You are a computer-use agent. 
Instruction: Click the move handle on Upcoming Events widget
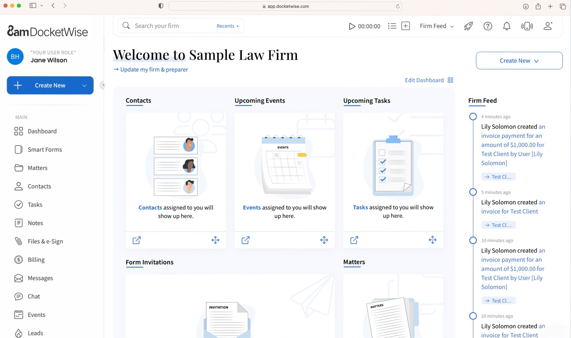pyautogui.click(x=324, y=240)
